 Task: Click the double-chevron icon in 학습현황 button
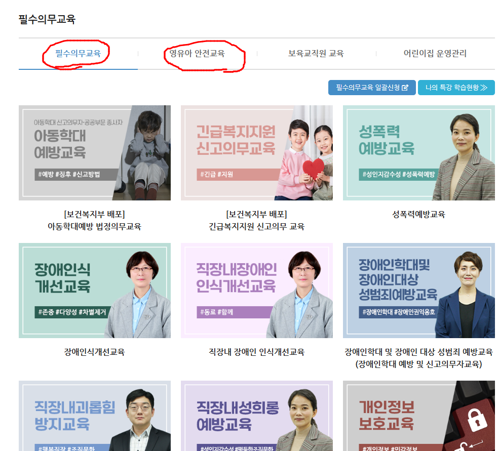point(484,88)
